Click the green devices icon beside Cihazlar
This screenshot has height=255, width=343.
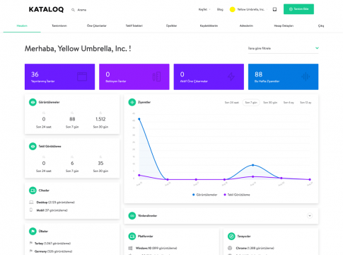tap(33, 191)
